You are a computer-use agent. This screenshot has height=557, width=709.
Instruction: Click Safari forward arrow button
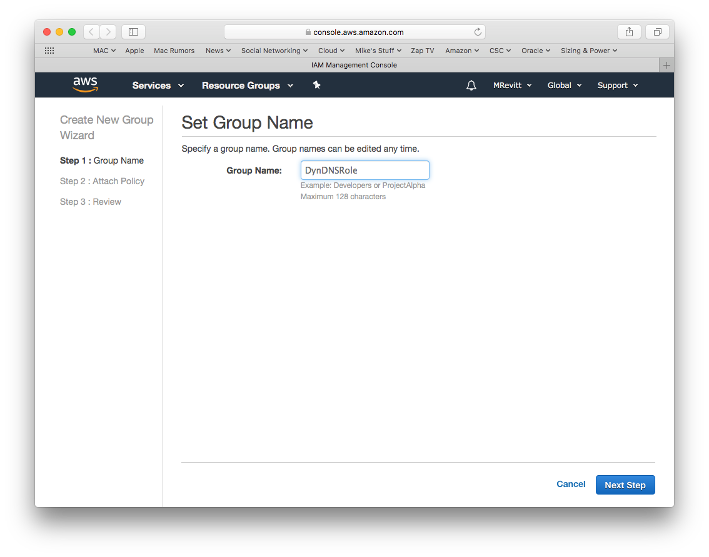[x=108, y=32]
